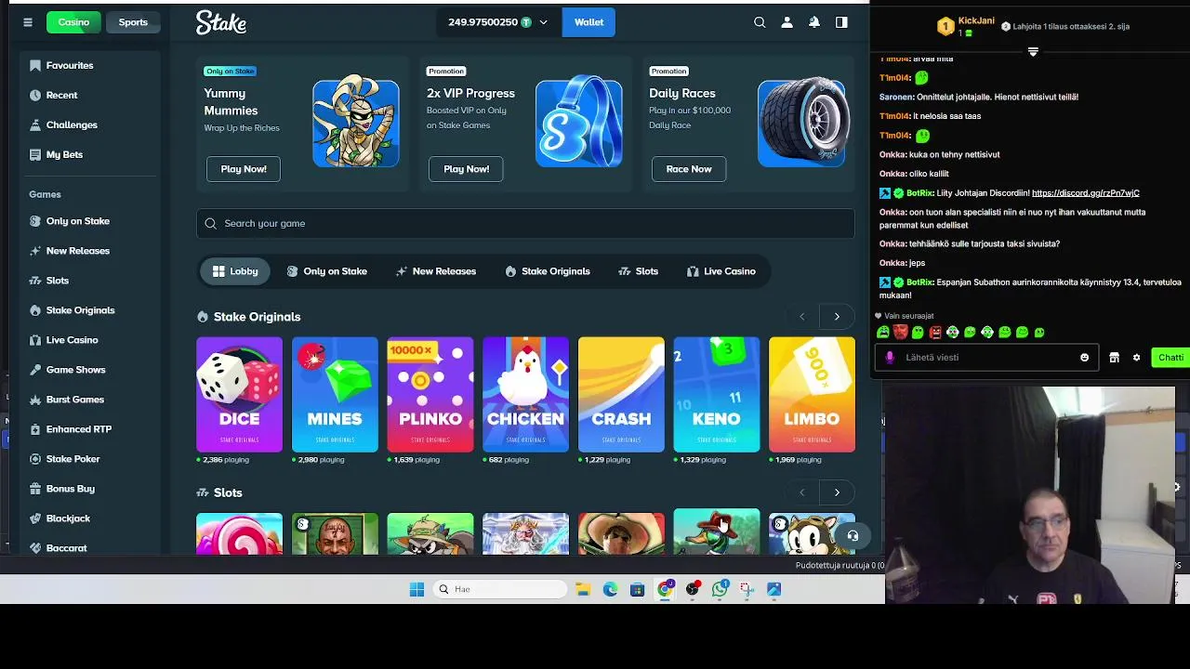Open the Limbo game thumbnail
Screen dimensions: 1190x669
click(812, 395)
